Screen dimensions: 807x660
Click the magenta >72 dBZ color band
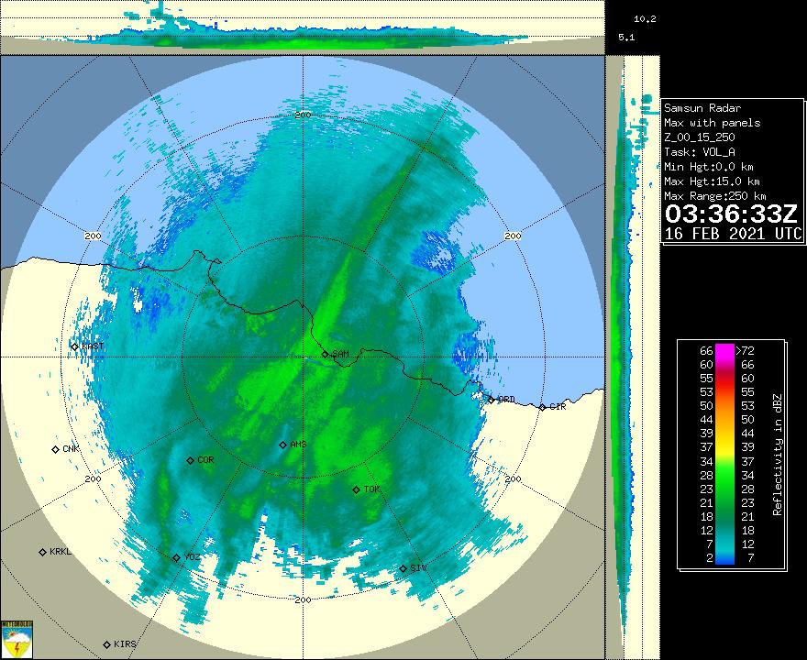pyautogui.click(x=724, y=351)
